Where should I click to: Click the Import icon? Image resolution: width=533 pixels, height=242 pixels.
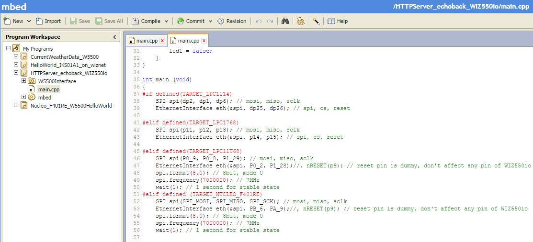(48, 21)
